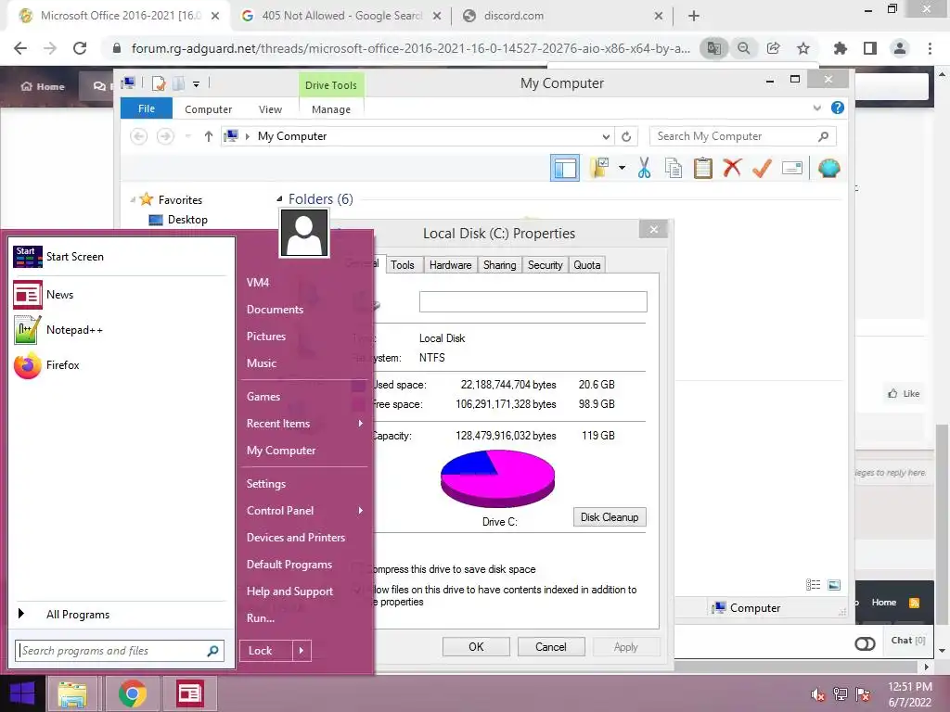Click the folder options icon with checkbox

(x=599, y=168)
